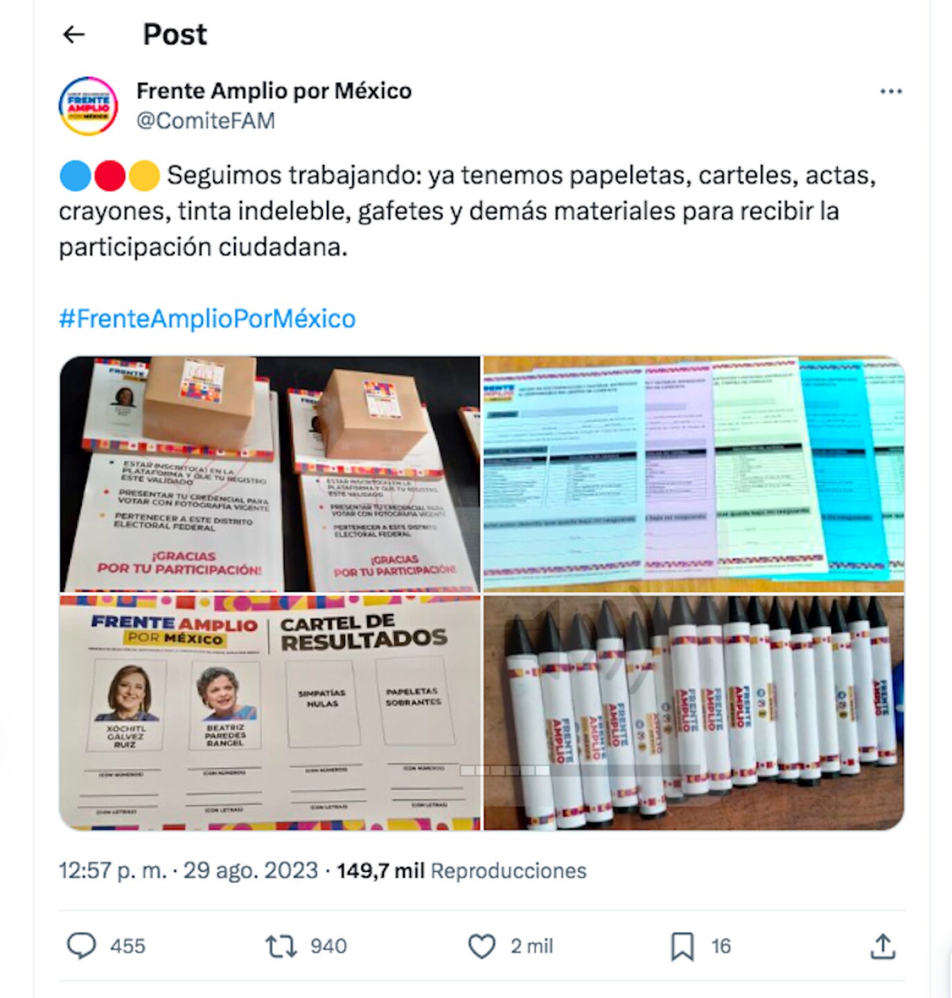Open the #FrenteAmplioPorMéxico hashtag
The width and height of the screenshot is (952, 998).
tap(207, 319)
